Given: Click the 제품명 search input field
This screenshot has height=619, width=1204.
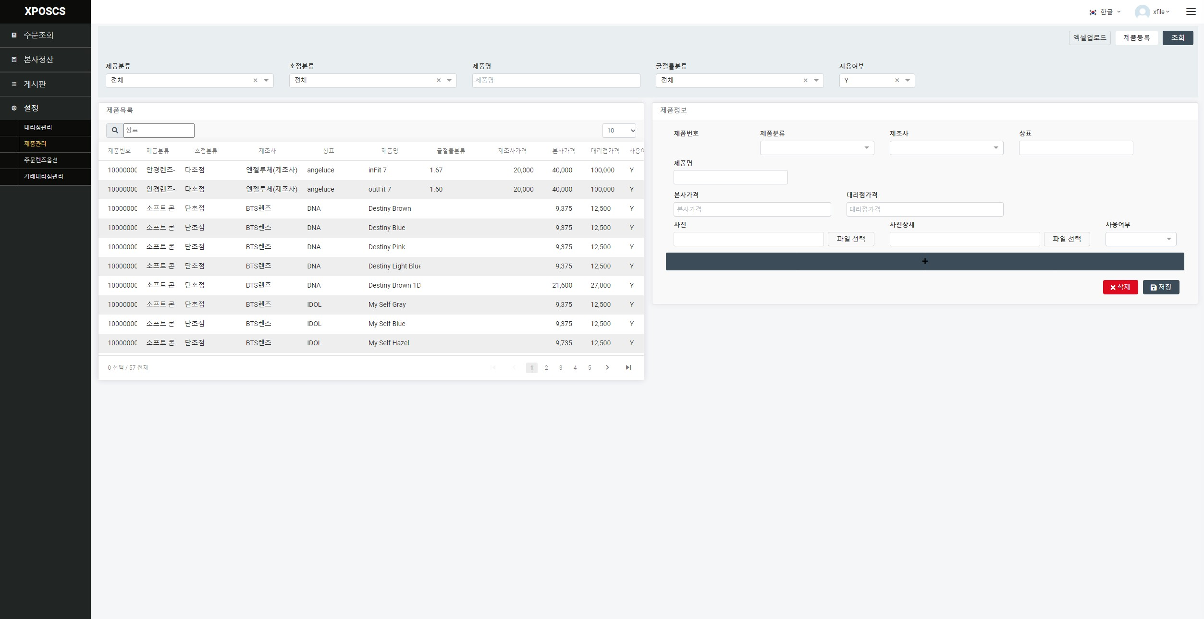Looking at the screenshot, I should tap(556, 81).
